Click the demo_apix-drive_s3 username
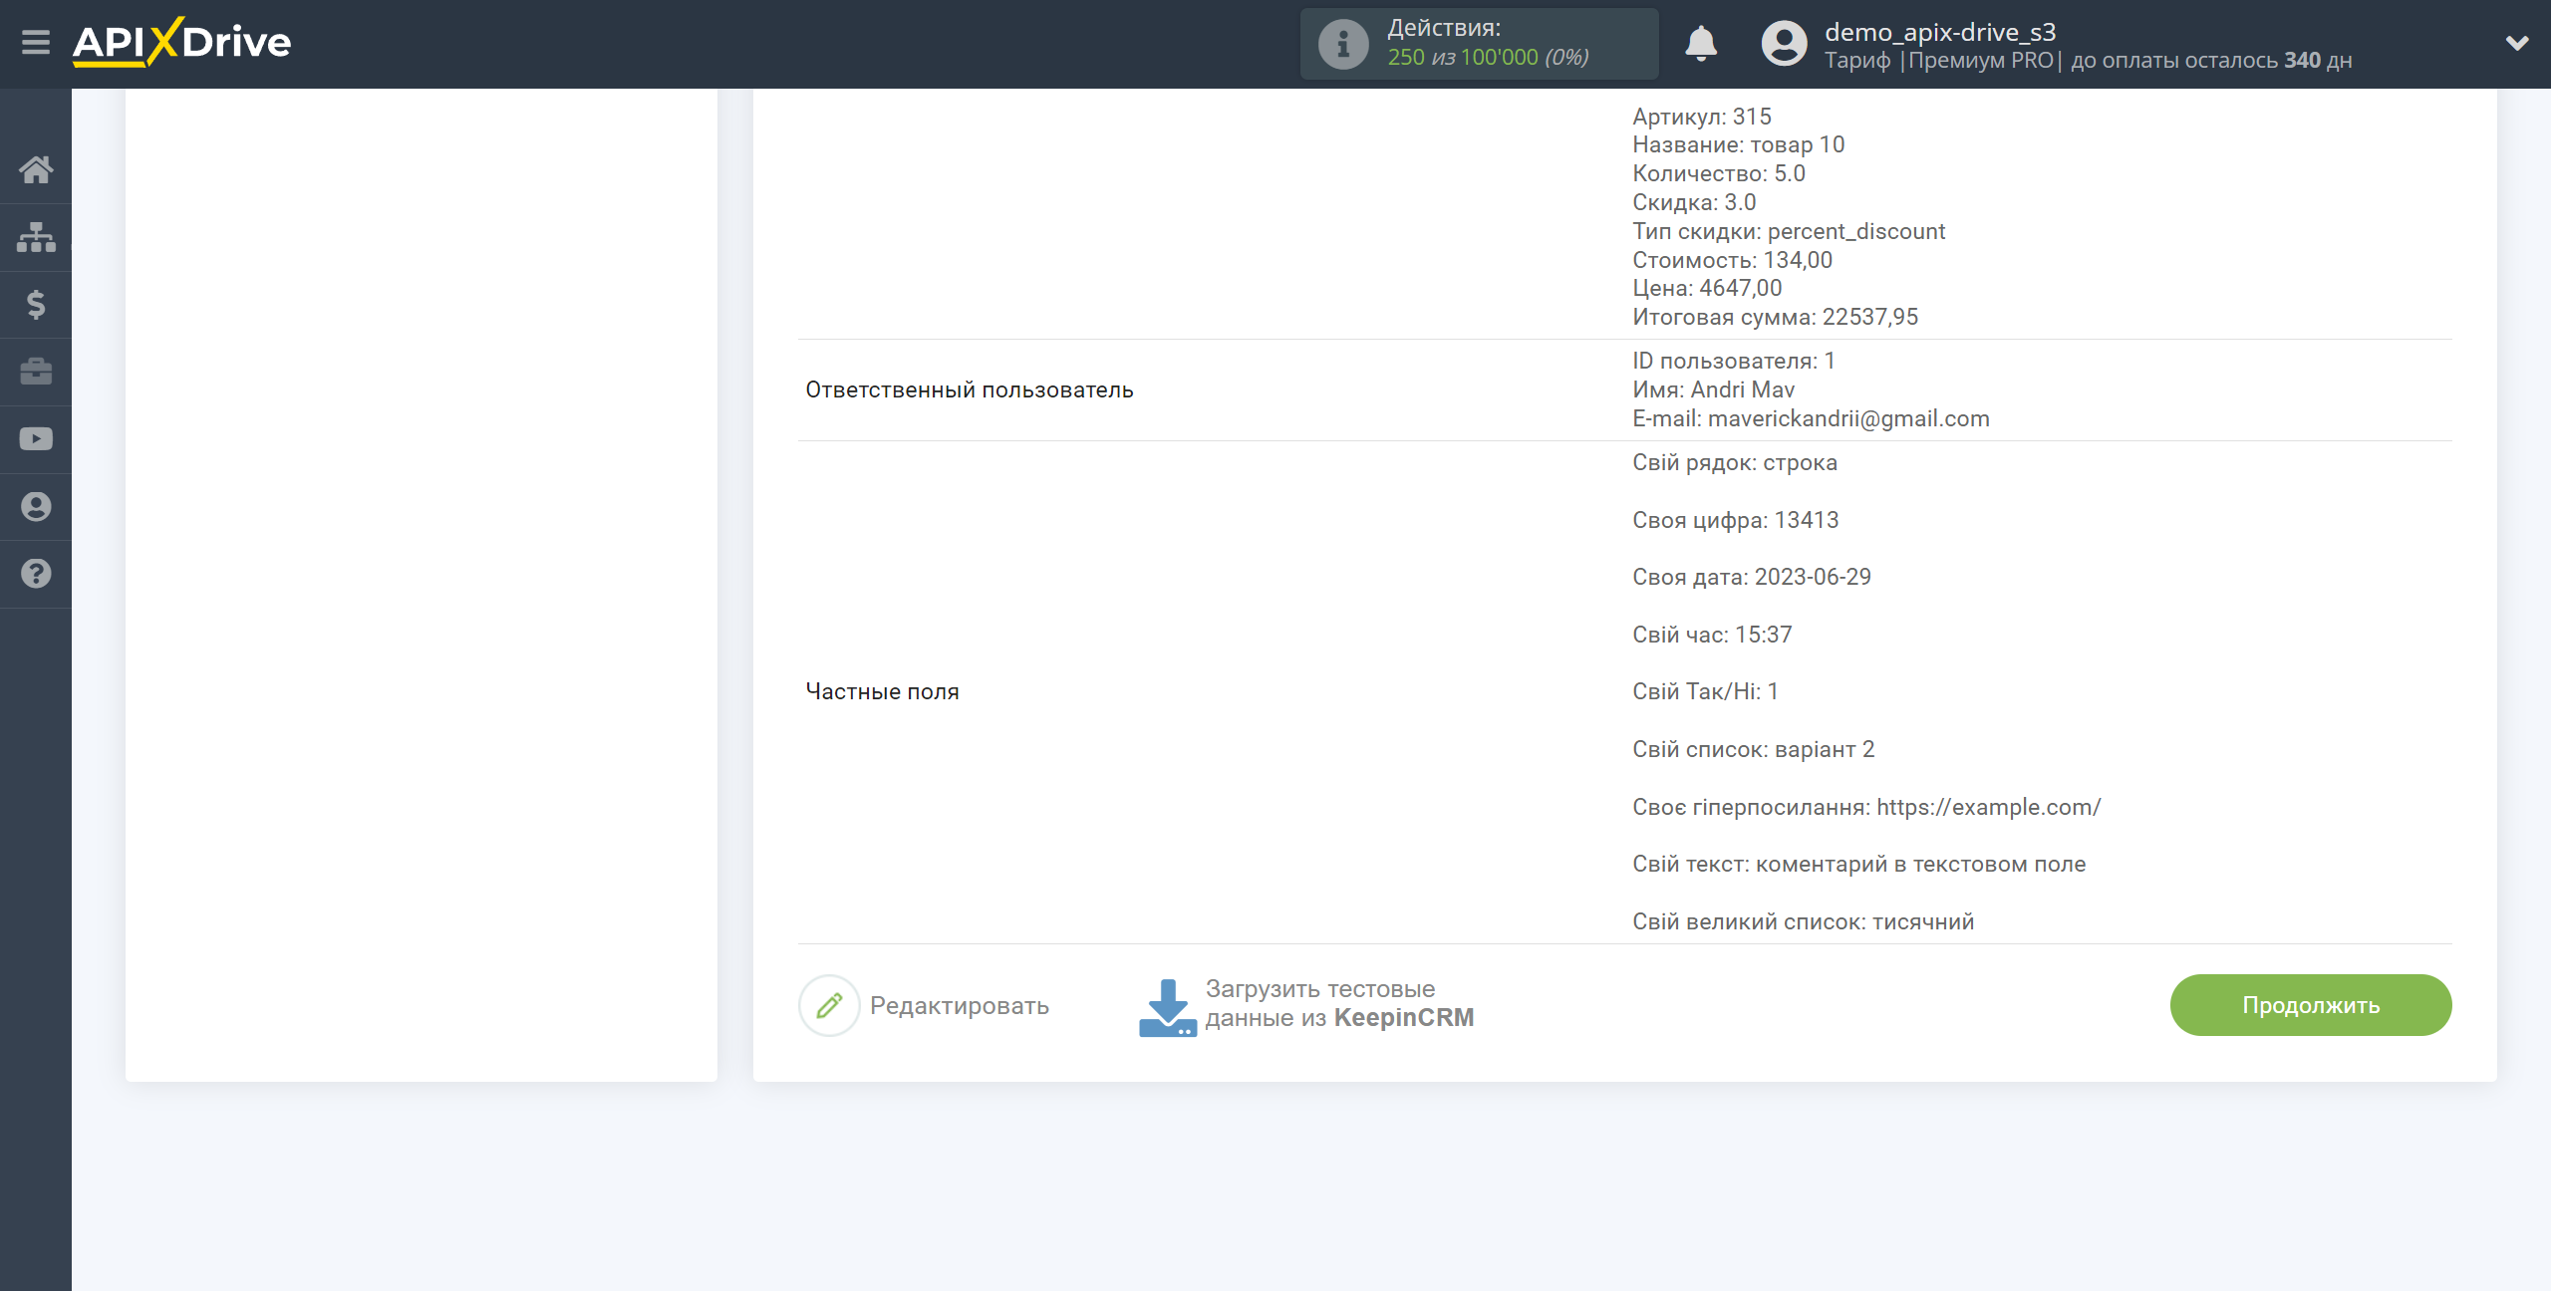Screen dimensions: 2551x1291 coord(1940,32)
